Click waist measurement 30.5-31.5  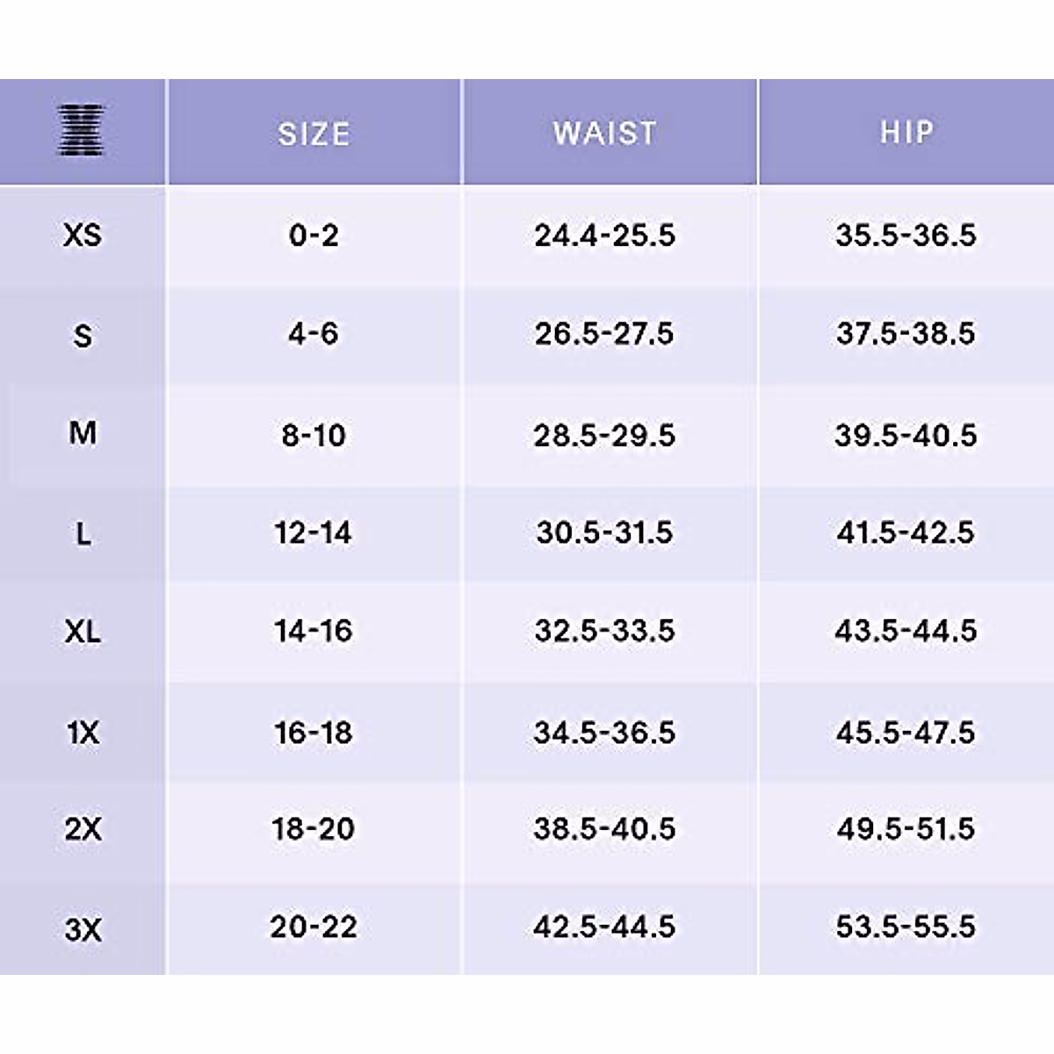coord(605,532)
